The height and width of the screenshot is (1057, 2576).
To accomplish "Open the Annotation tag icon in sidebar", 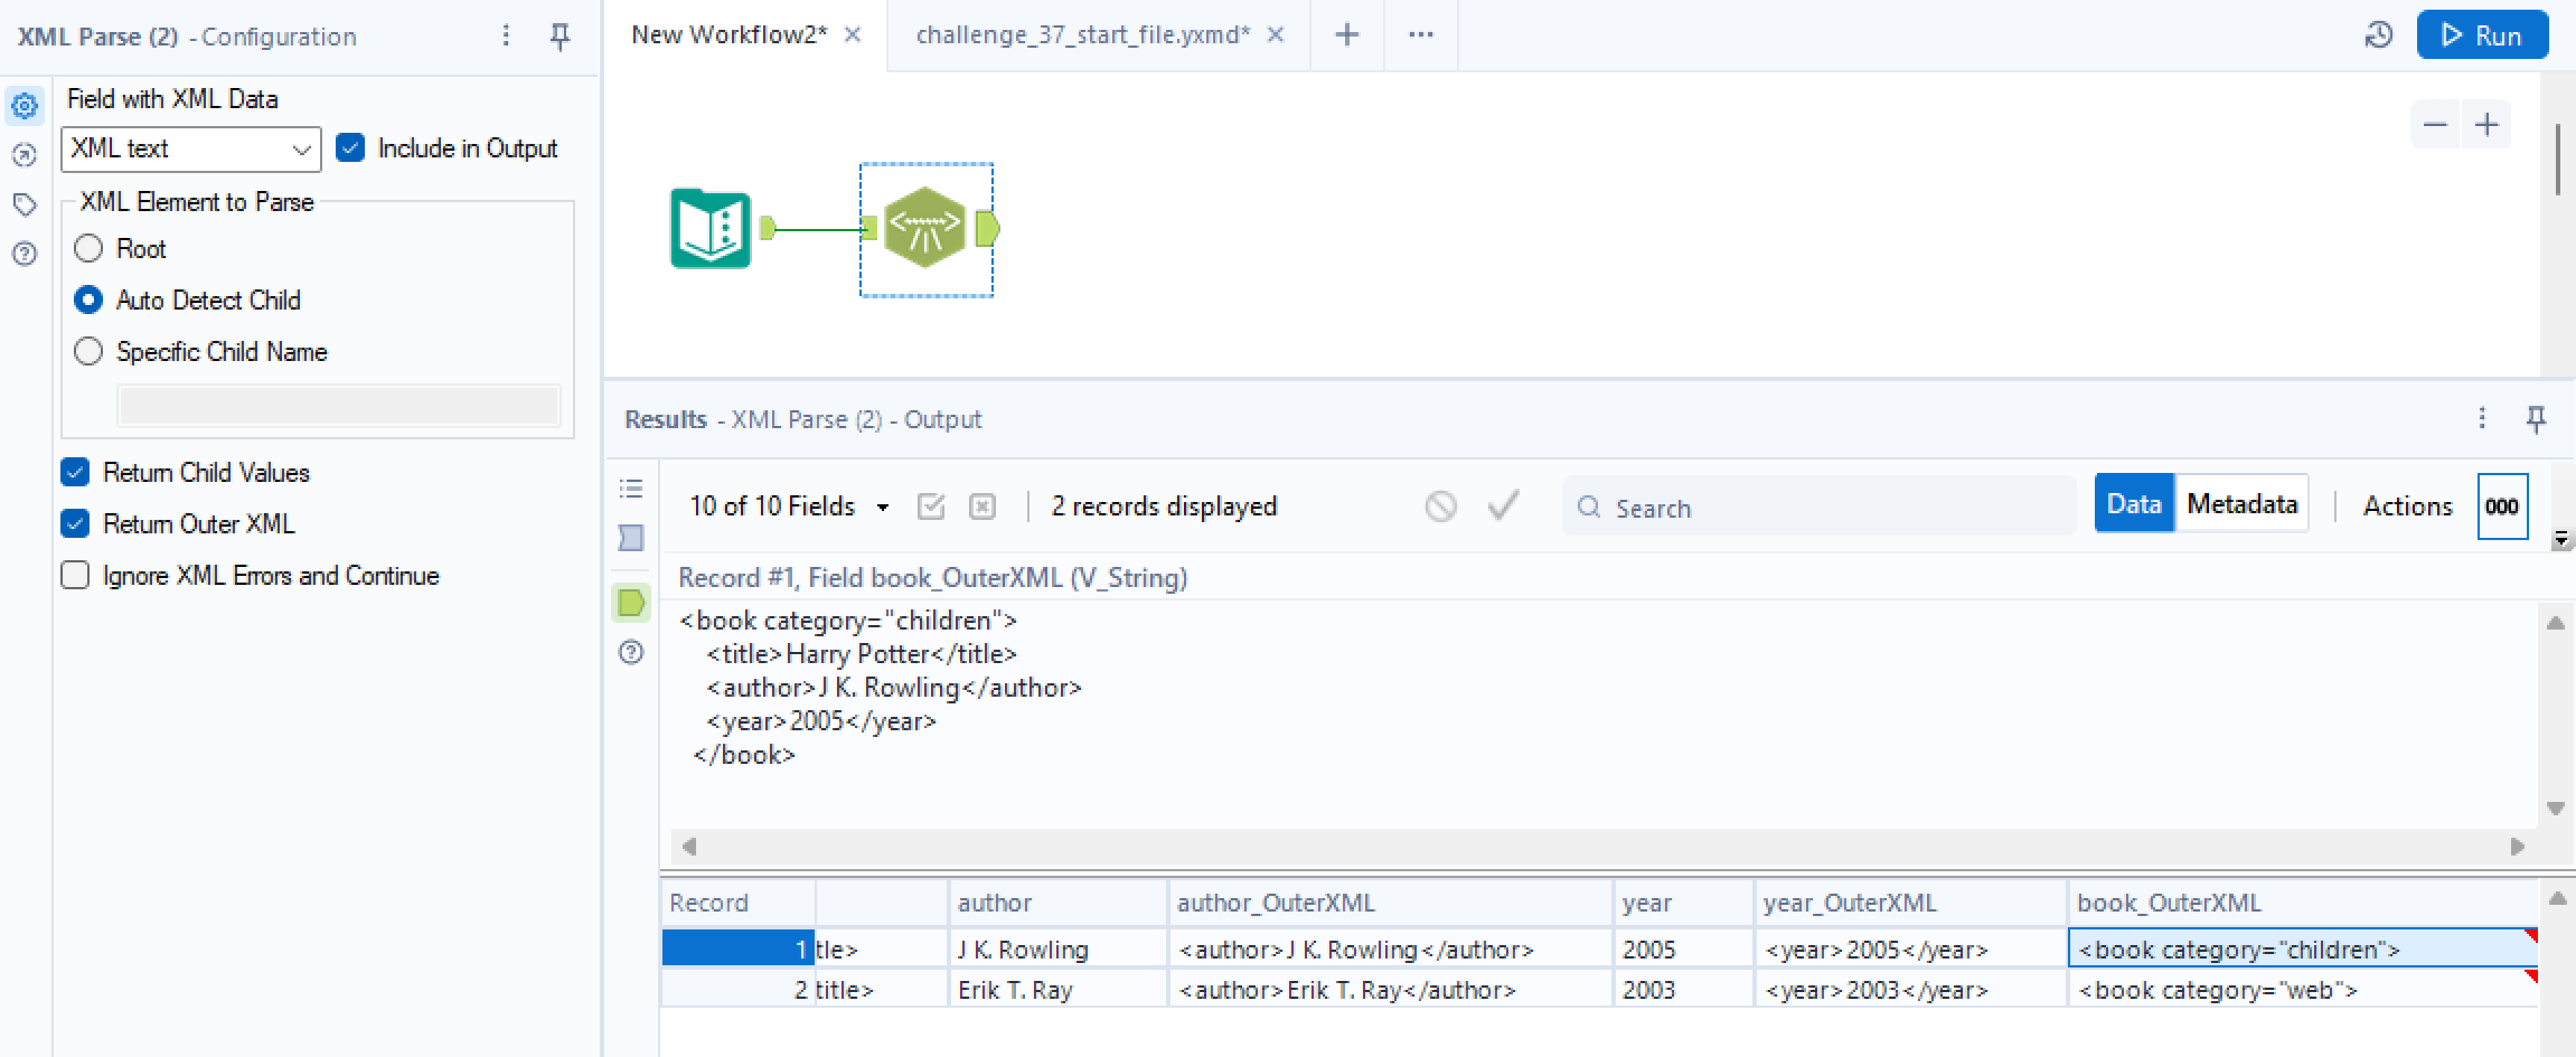I will (25, 204).
